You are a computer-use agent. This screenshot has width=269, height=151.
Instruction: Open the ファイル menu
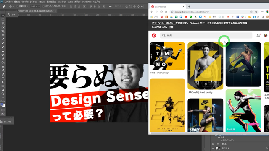(x=8, y=2)
